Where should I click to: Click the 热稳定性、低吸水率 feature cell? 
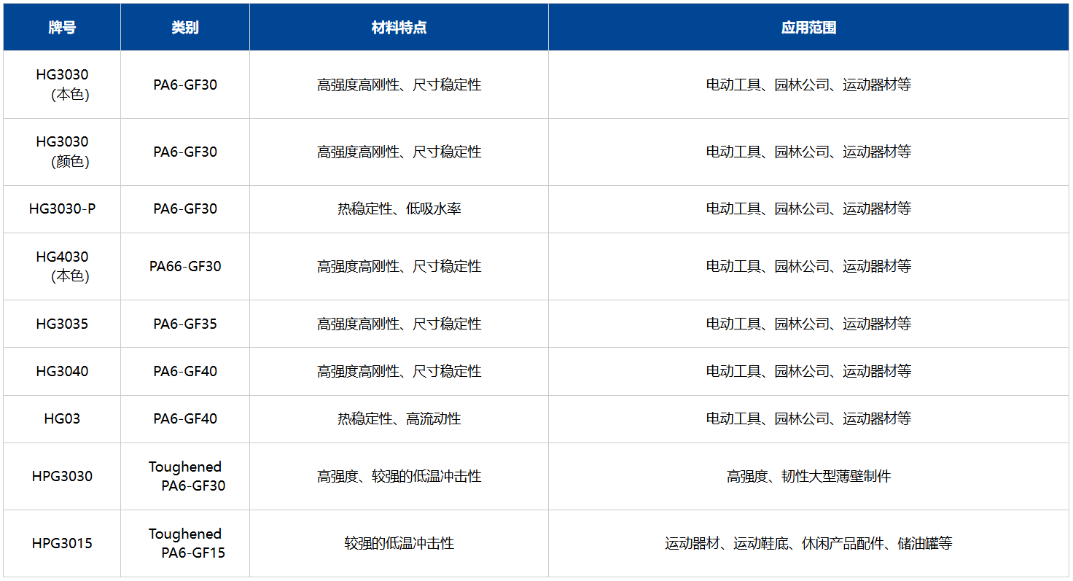pos(399,209)
